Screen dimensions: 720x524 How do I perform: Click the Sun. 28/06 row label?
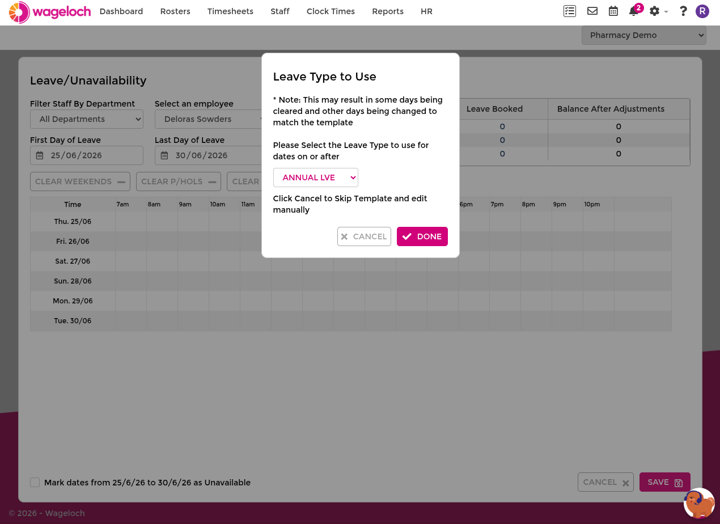pyautogui.click(x=73, y=281)
